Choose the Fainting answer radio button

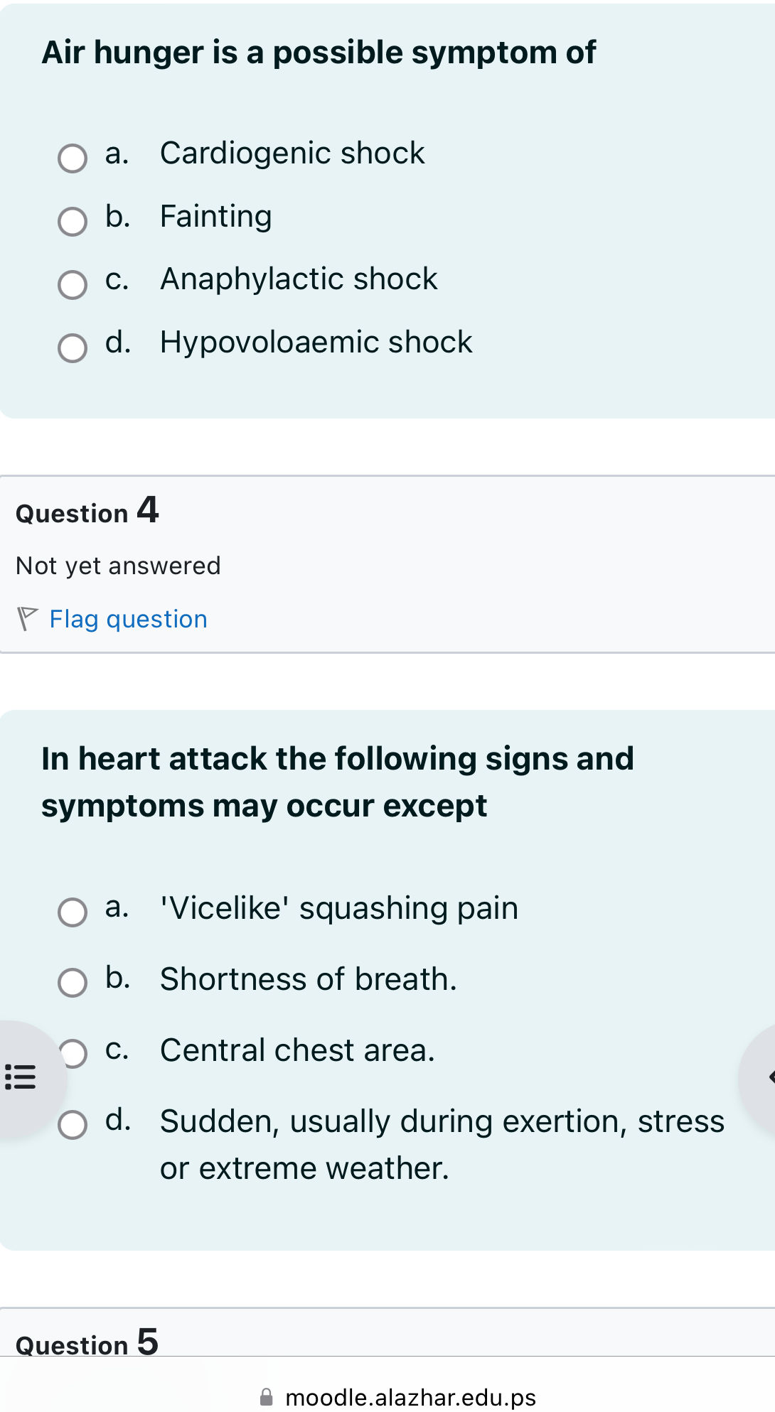pos(73,222)
